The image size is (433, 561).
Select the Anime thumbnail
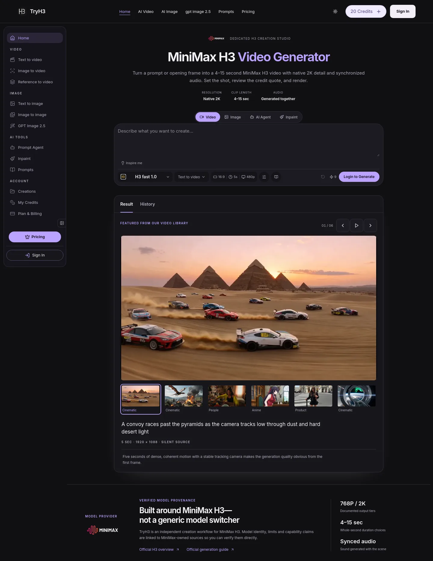click(x=270, y=399)
